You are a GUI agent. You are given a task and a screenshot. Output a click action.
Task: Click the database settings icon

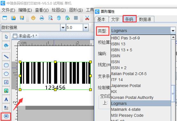[59, 18]
